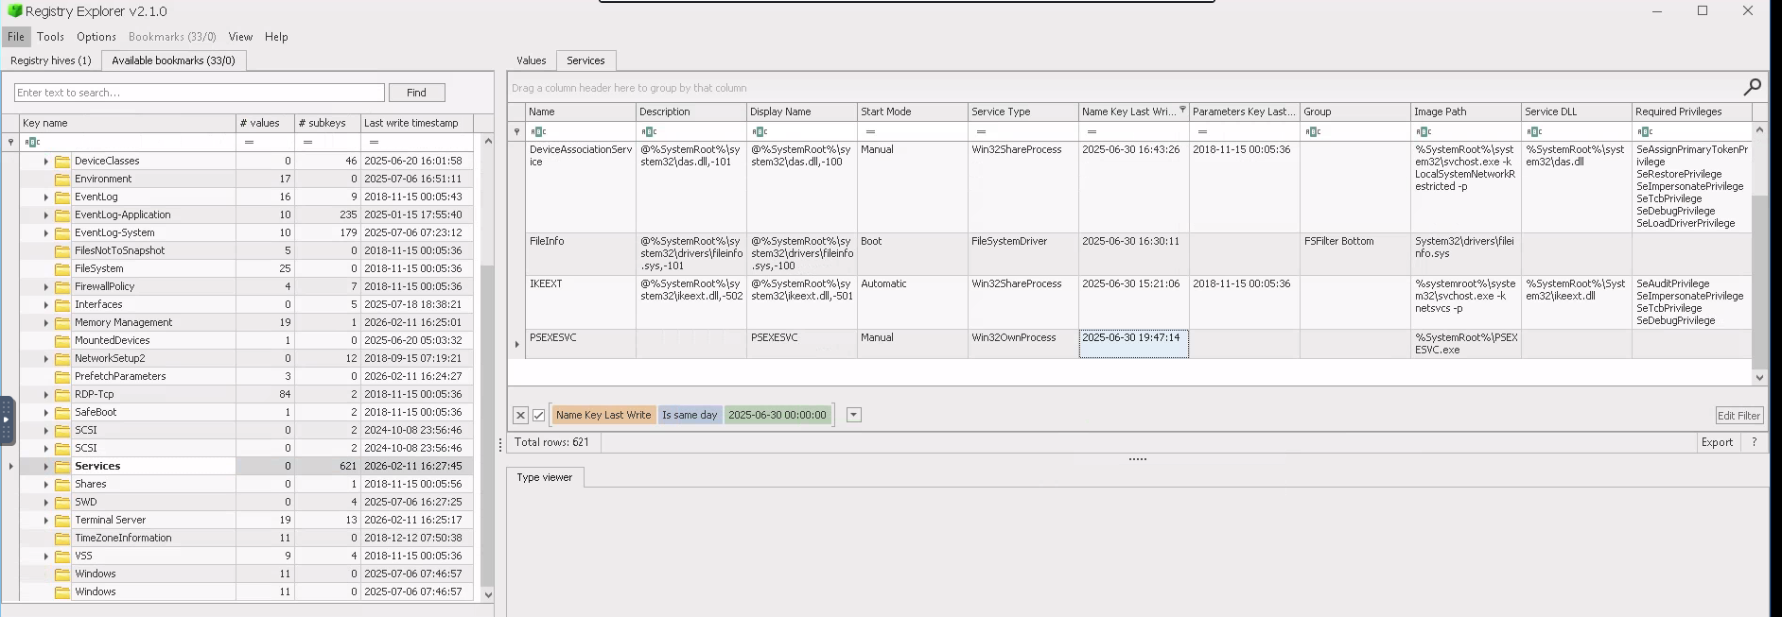Open the Tools menu
The width and height of the screenshot is (1782, 617).
[x=50, y=37]
